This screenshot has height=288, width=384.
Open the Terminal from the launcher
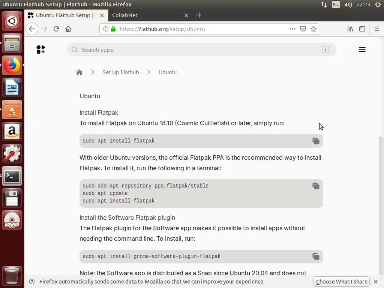tap(12, 176)
